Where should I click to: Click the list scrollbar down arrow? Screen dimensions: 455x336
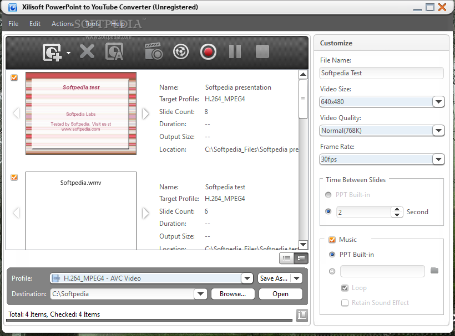[x=303, y=245]
